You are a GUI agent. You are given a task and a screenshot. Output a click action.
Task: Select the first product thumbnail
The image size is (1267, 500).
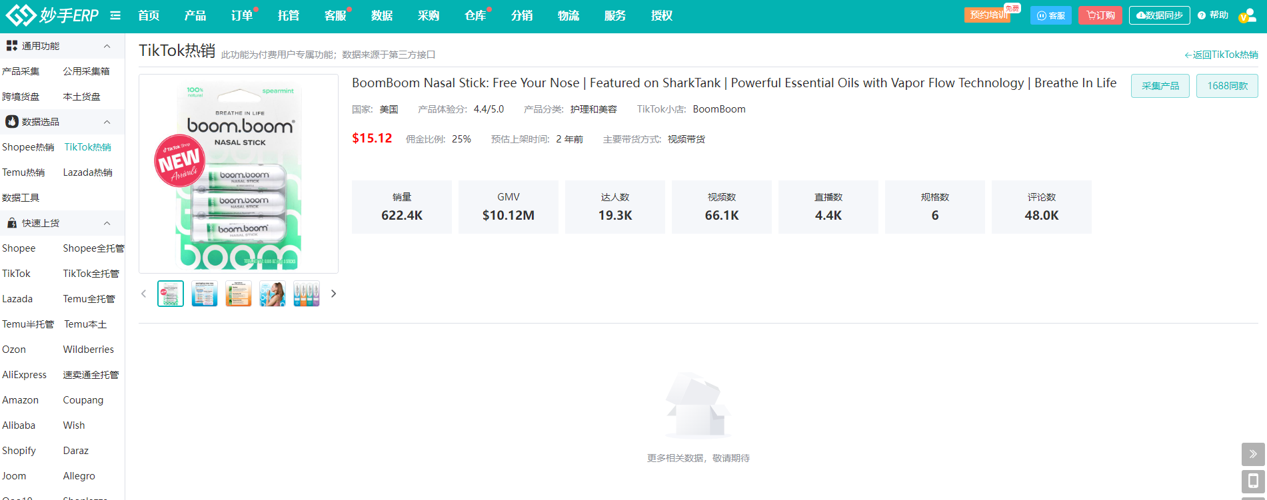click(171, 294)
